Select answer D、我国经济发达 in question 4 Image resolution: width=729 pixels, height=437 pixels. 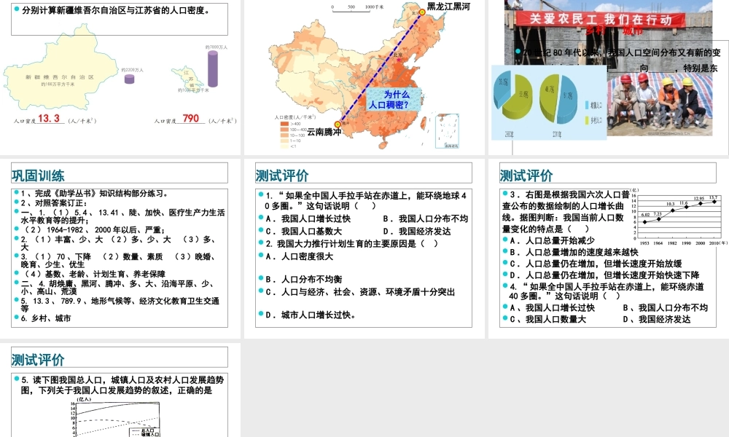point(657,319)
